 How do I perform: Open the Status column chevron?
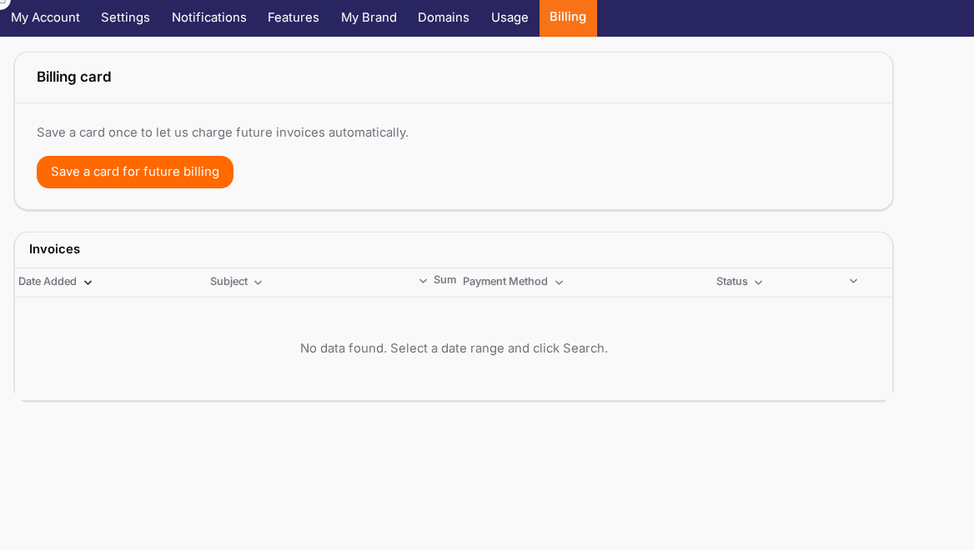pyautogui.click(x=759, y=282)
